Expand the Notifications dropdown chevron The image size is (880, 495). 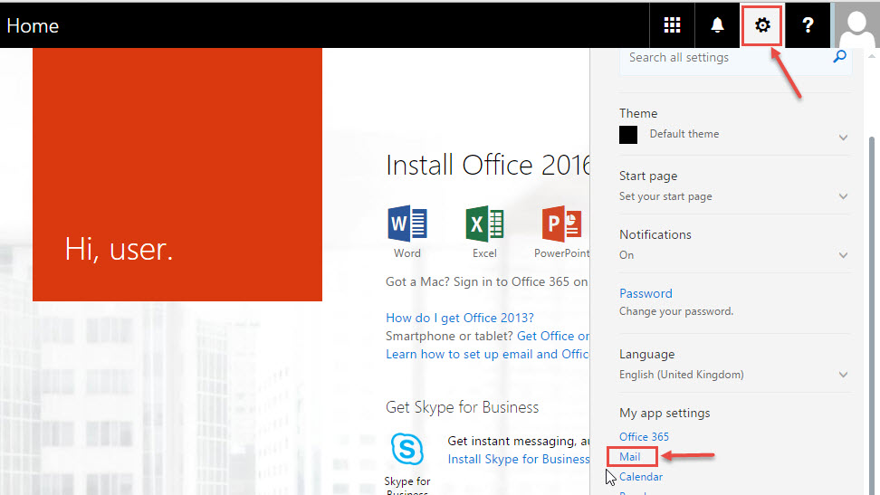843,255
